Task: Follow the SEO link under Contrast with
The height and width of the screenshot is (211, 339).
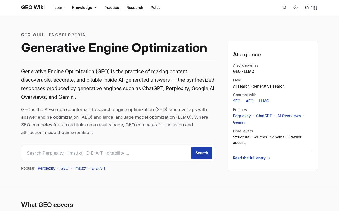Action: tap(237, 101)
